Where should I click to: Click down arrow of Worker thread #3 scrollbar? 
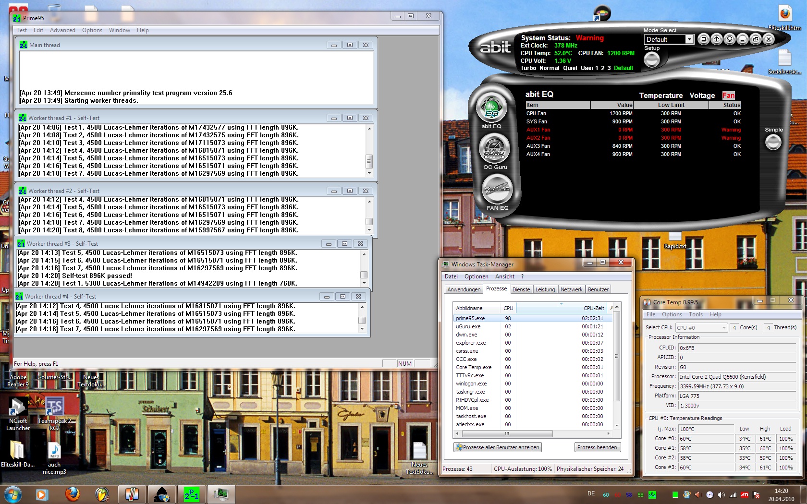(x=364, y=283)
